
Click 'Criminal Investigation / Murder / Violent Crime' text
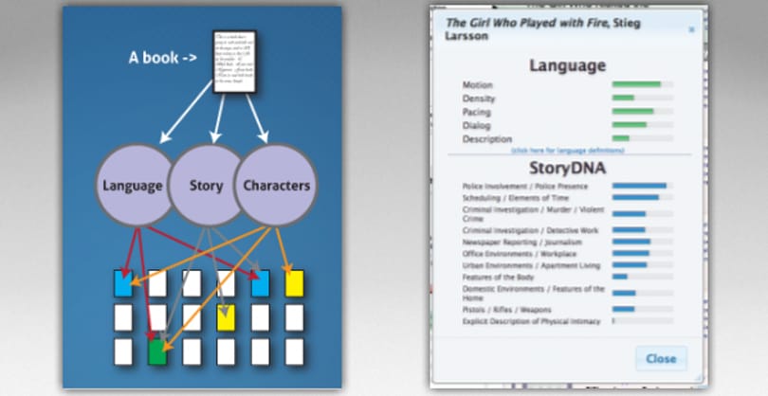534,214
